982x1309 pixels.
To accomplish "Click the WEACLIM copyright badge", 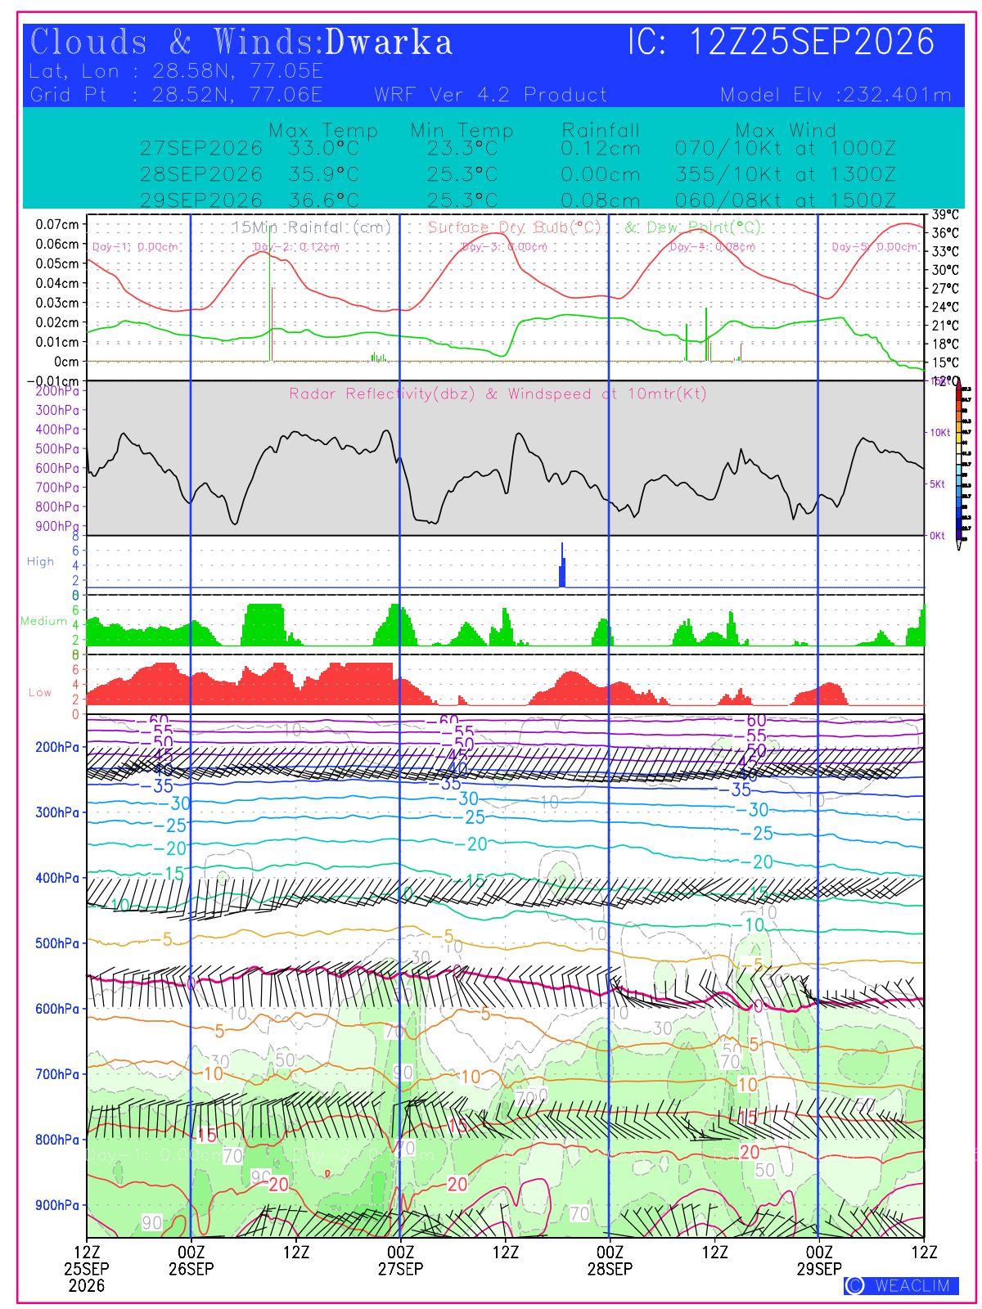I will click(901, 1285).
